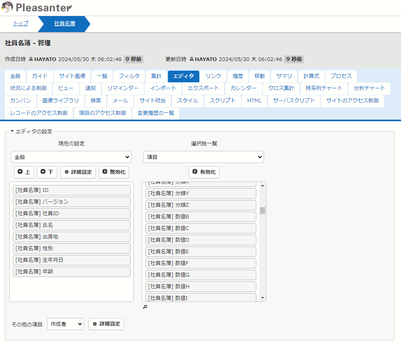Open the 作成者 dropdown

pos(65,324)
